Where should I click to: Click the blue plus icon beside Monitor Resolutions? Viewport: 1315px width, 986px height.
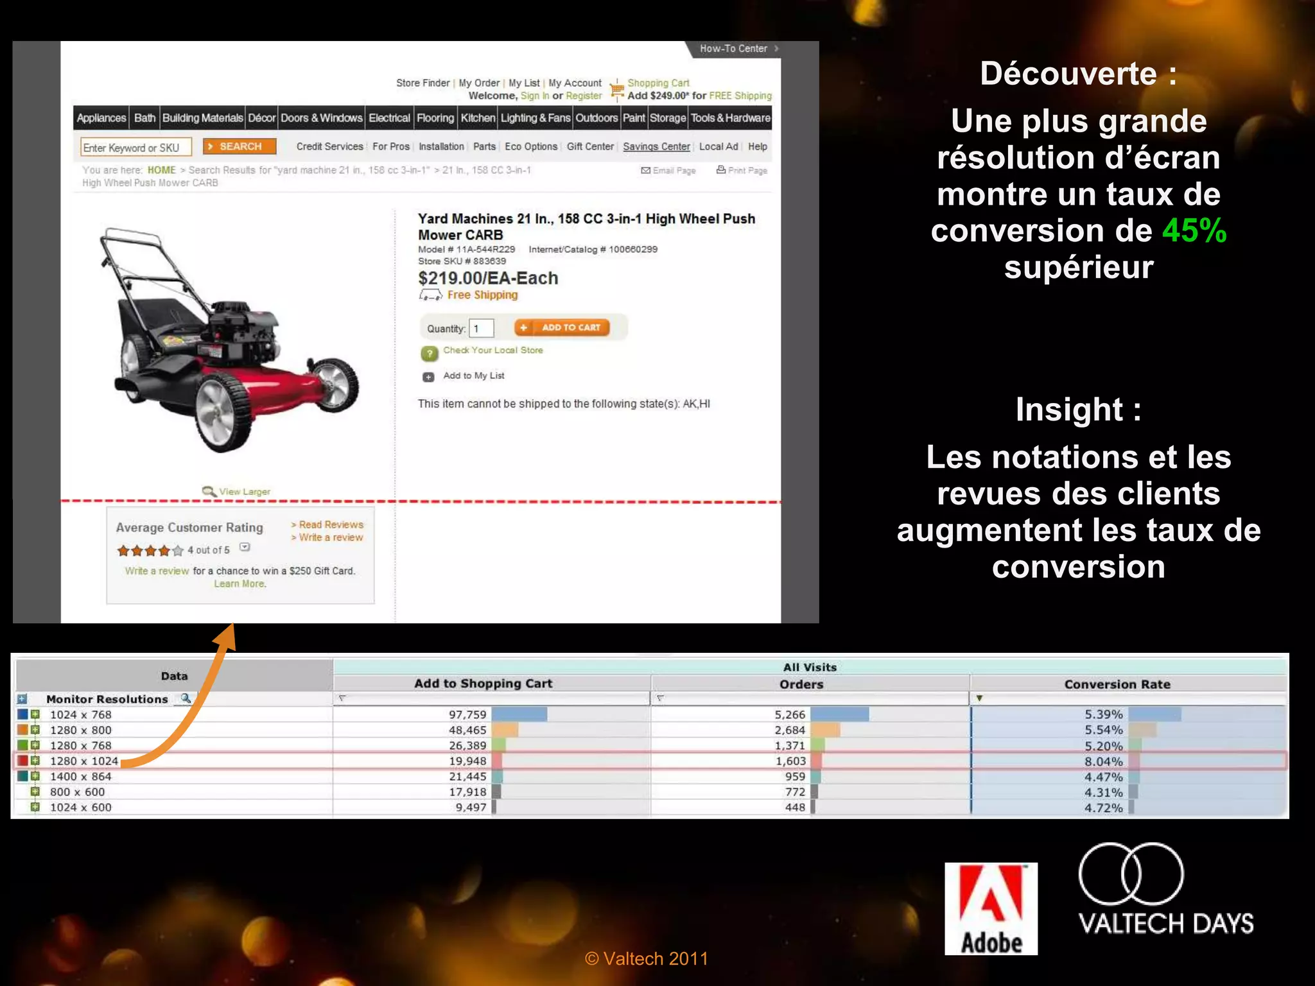[22, 698]
